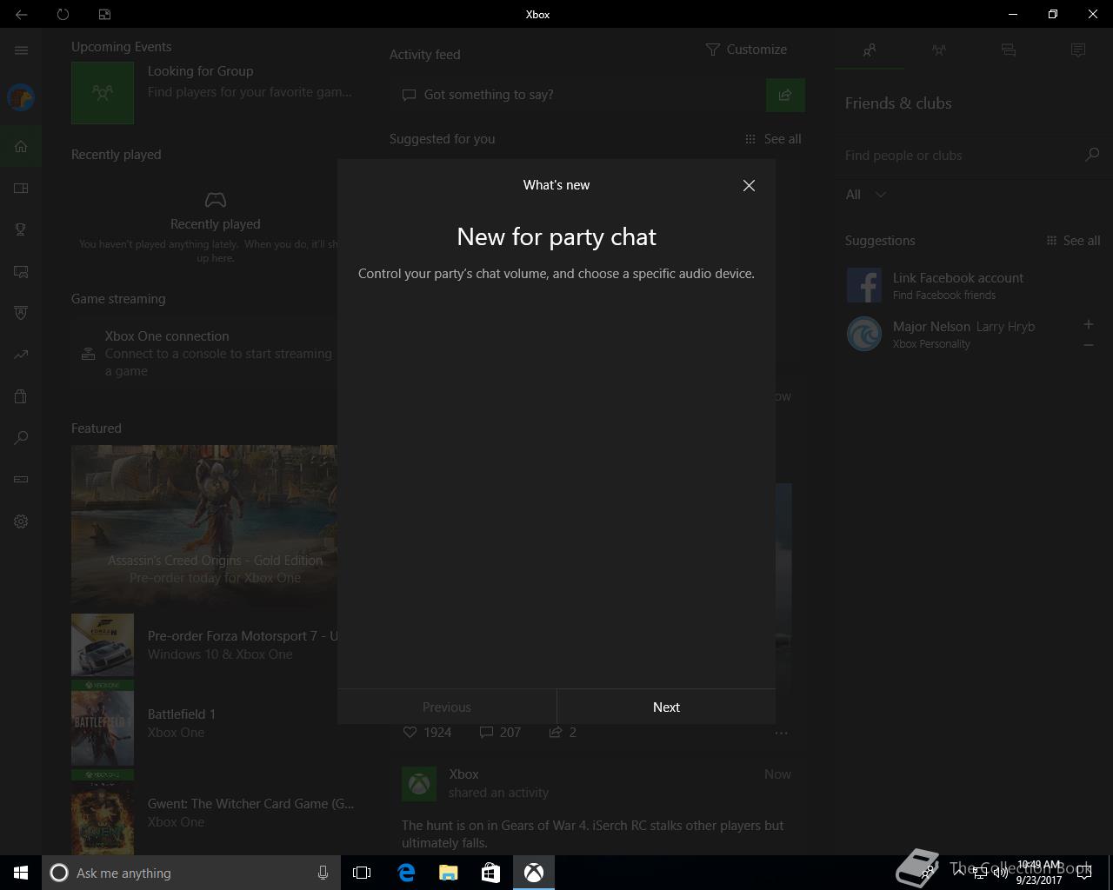Open Windows Start menu
Viewport: 1113px width, 890px height.
(x=21, y=873)
